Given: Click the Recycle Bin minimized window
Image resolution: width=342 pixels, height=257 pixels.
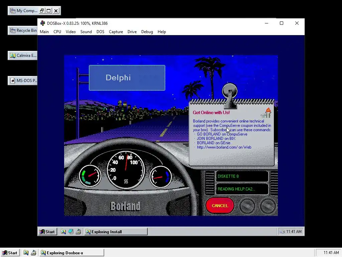Looking at the screenshot, I should pos(23,30).
